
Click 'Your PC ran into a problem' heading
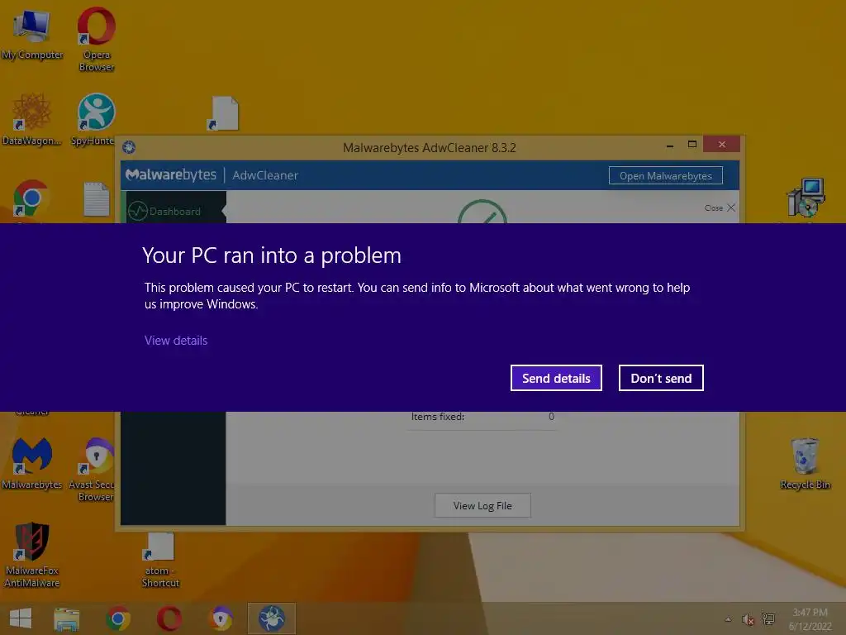(x=272, y=255)
